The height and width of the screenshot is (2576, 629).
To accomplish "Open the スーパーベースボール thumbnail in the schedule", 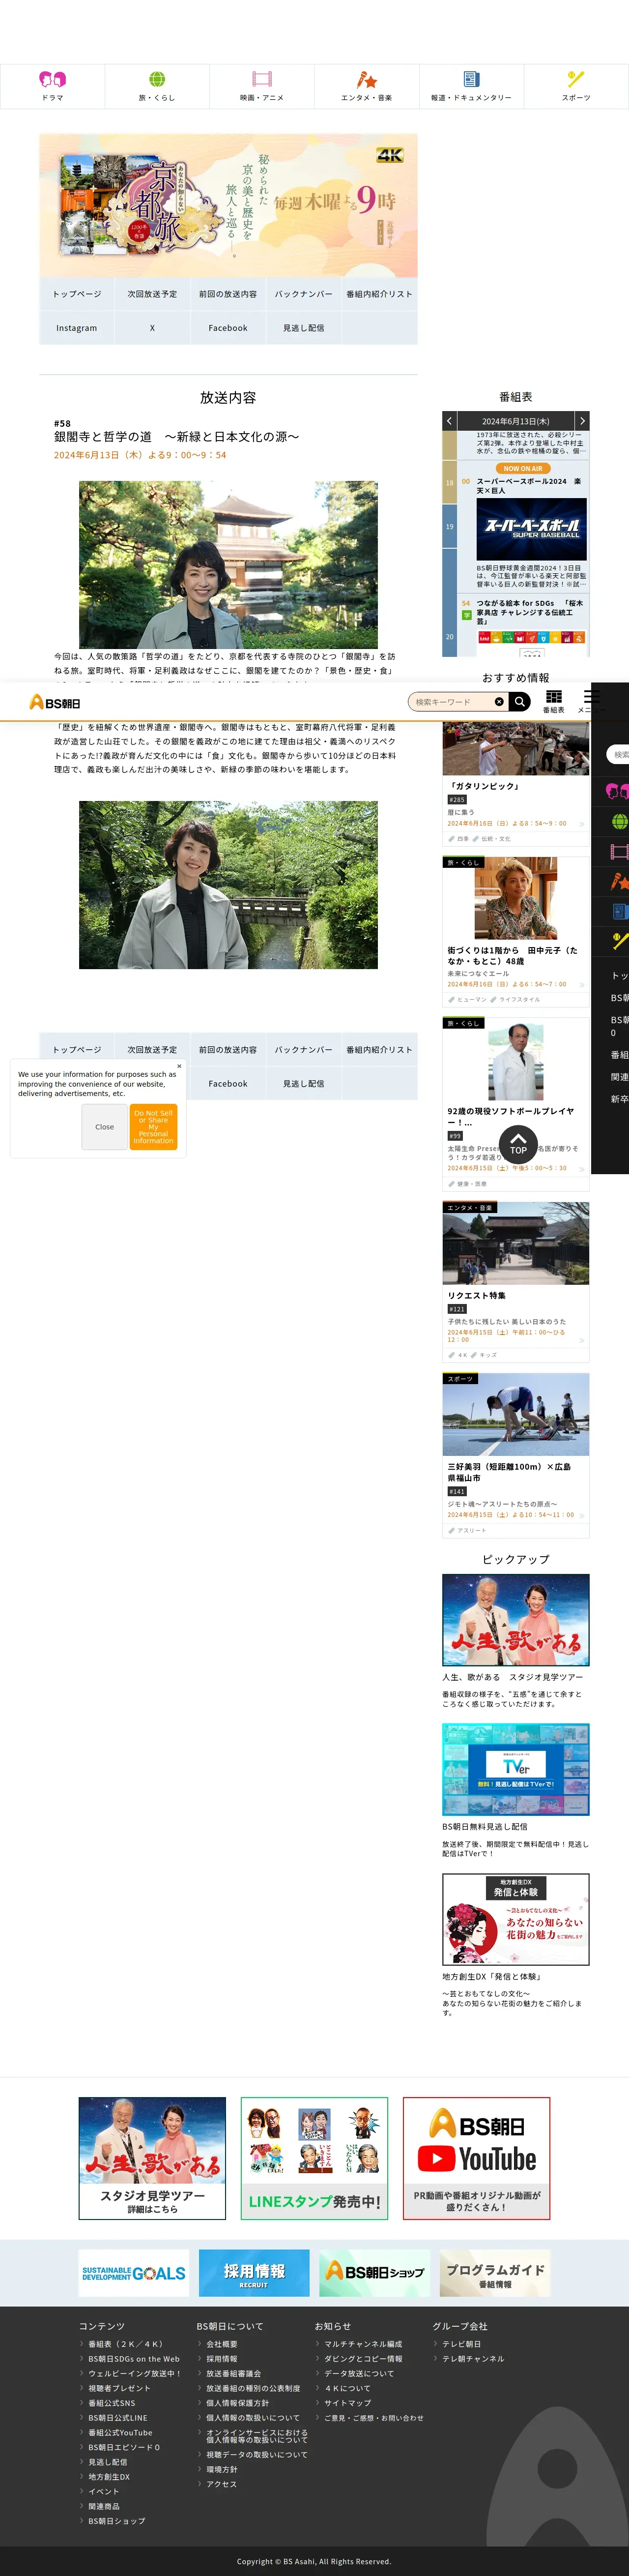I will 531,529.
